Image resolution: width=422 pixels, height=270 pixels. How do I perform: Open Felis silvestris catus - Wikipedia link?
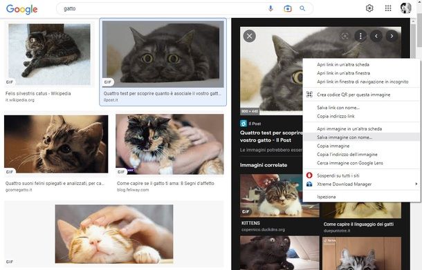[x=38, y=93]
